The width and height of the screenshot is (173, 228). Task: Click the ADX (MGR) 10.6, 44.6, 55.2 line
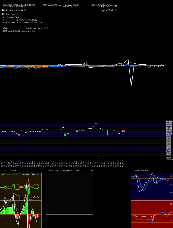point(25,28)
